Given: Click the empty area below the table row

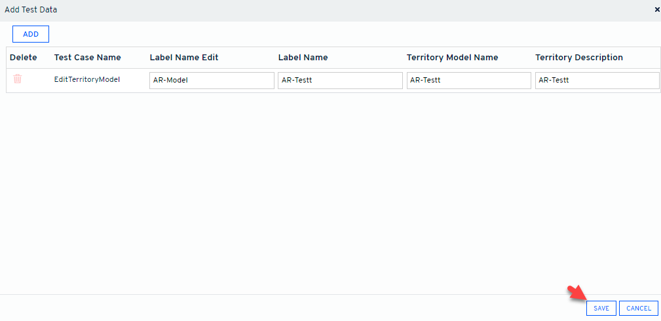Looking at the screenshot, I should 328,190.
